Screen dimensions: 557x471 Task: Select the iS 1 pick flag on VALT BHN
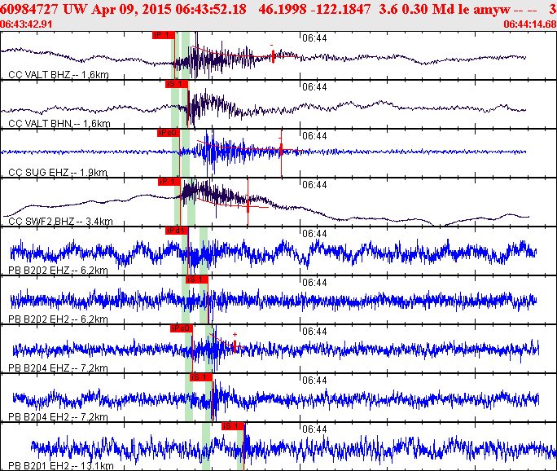coord(177,84)
